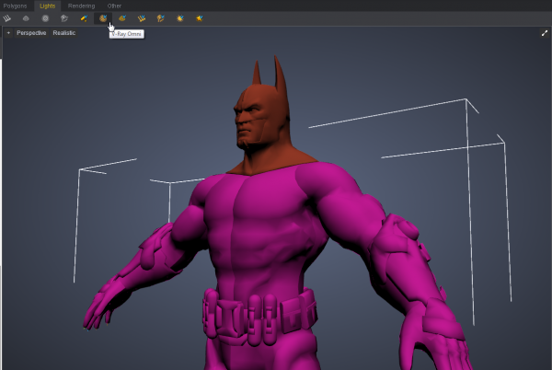
Task: Open the Polygons tab
Action: point(16,6)
